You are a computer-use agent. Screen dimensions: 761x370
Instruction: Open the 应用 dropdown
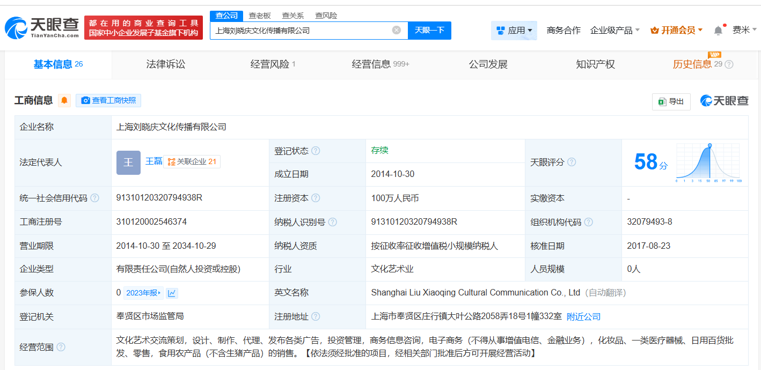coord(514,31)
